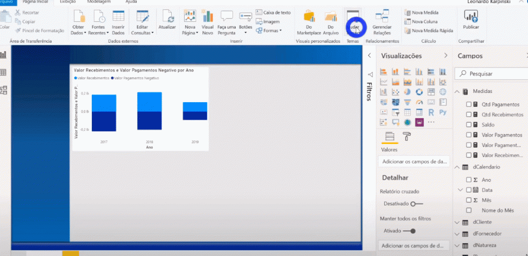This screenshot has height=256, width=528.
Task: Select the slicer visual
Action: pyautogui.click(x=395, y=112)
